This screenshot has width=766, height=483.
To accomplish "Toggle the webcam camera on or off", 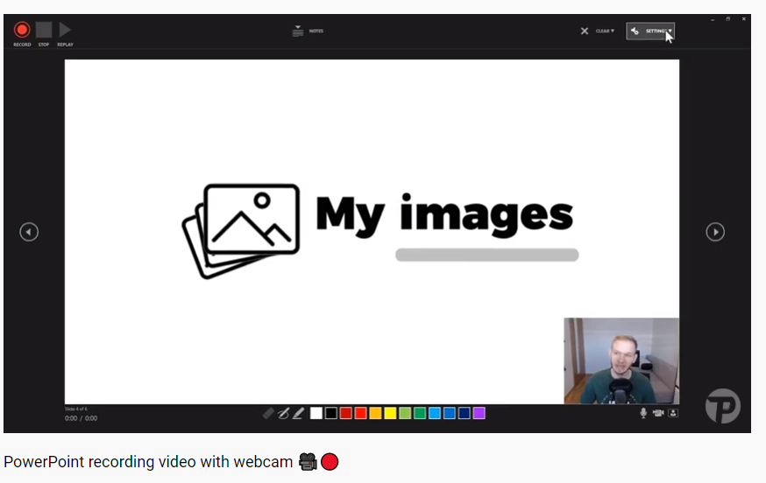I will 658,413.
